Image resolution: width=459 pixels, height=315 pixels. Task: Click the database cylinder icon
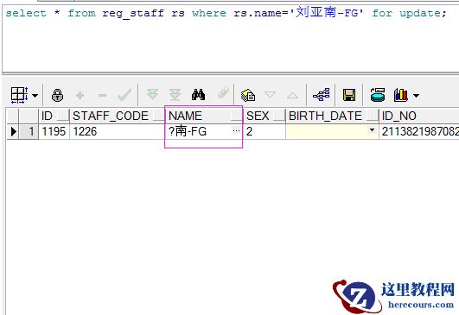(378, 95)
